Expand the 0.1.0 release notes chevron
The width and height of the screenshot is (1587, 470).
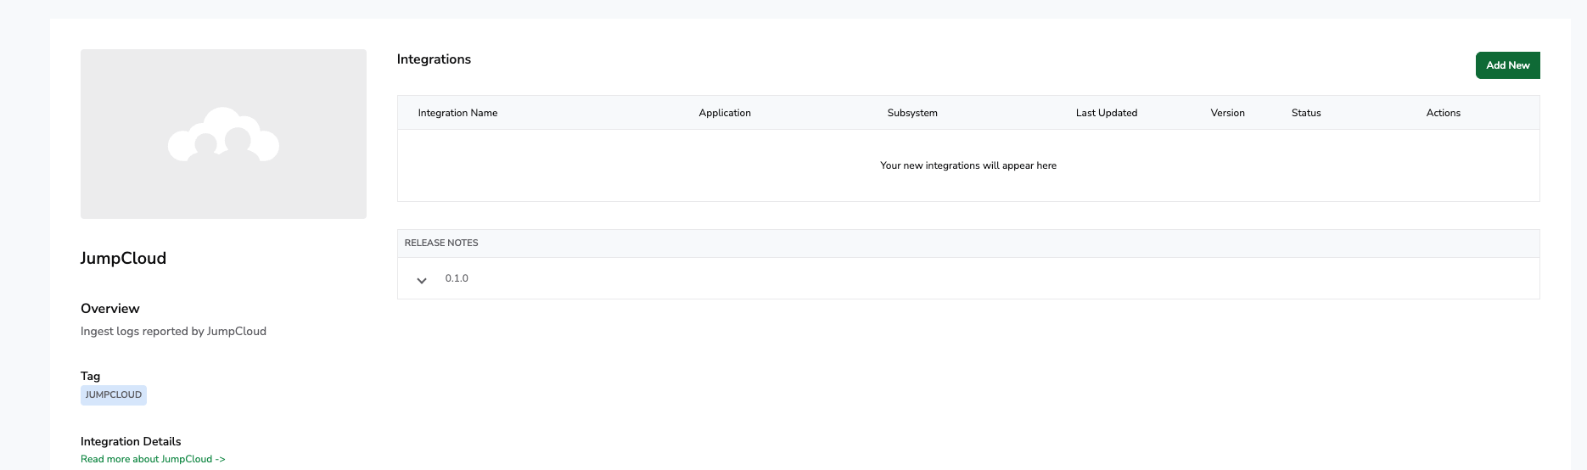[x=422, y=280]
